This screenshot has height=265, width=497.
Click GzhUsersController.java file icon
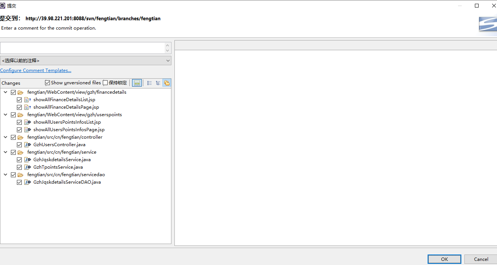pyautogui.click(x=27, y=145)
